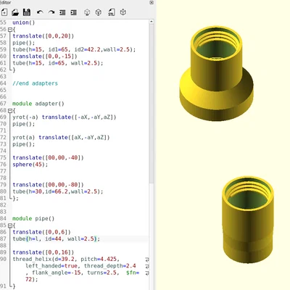Create a new file with the New icon
This screenshot has height=290, width=290.
click(4, 12)
